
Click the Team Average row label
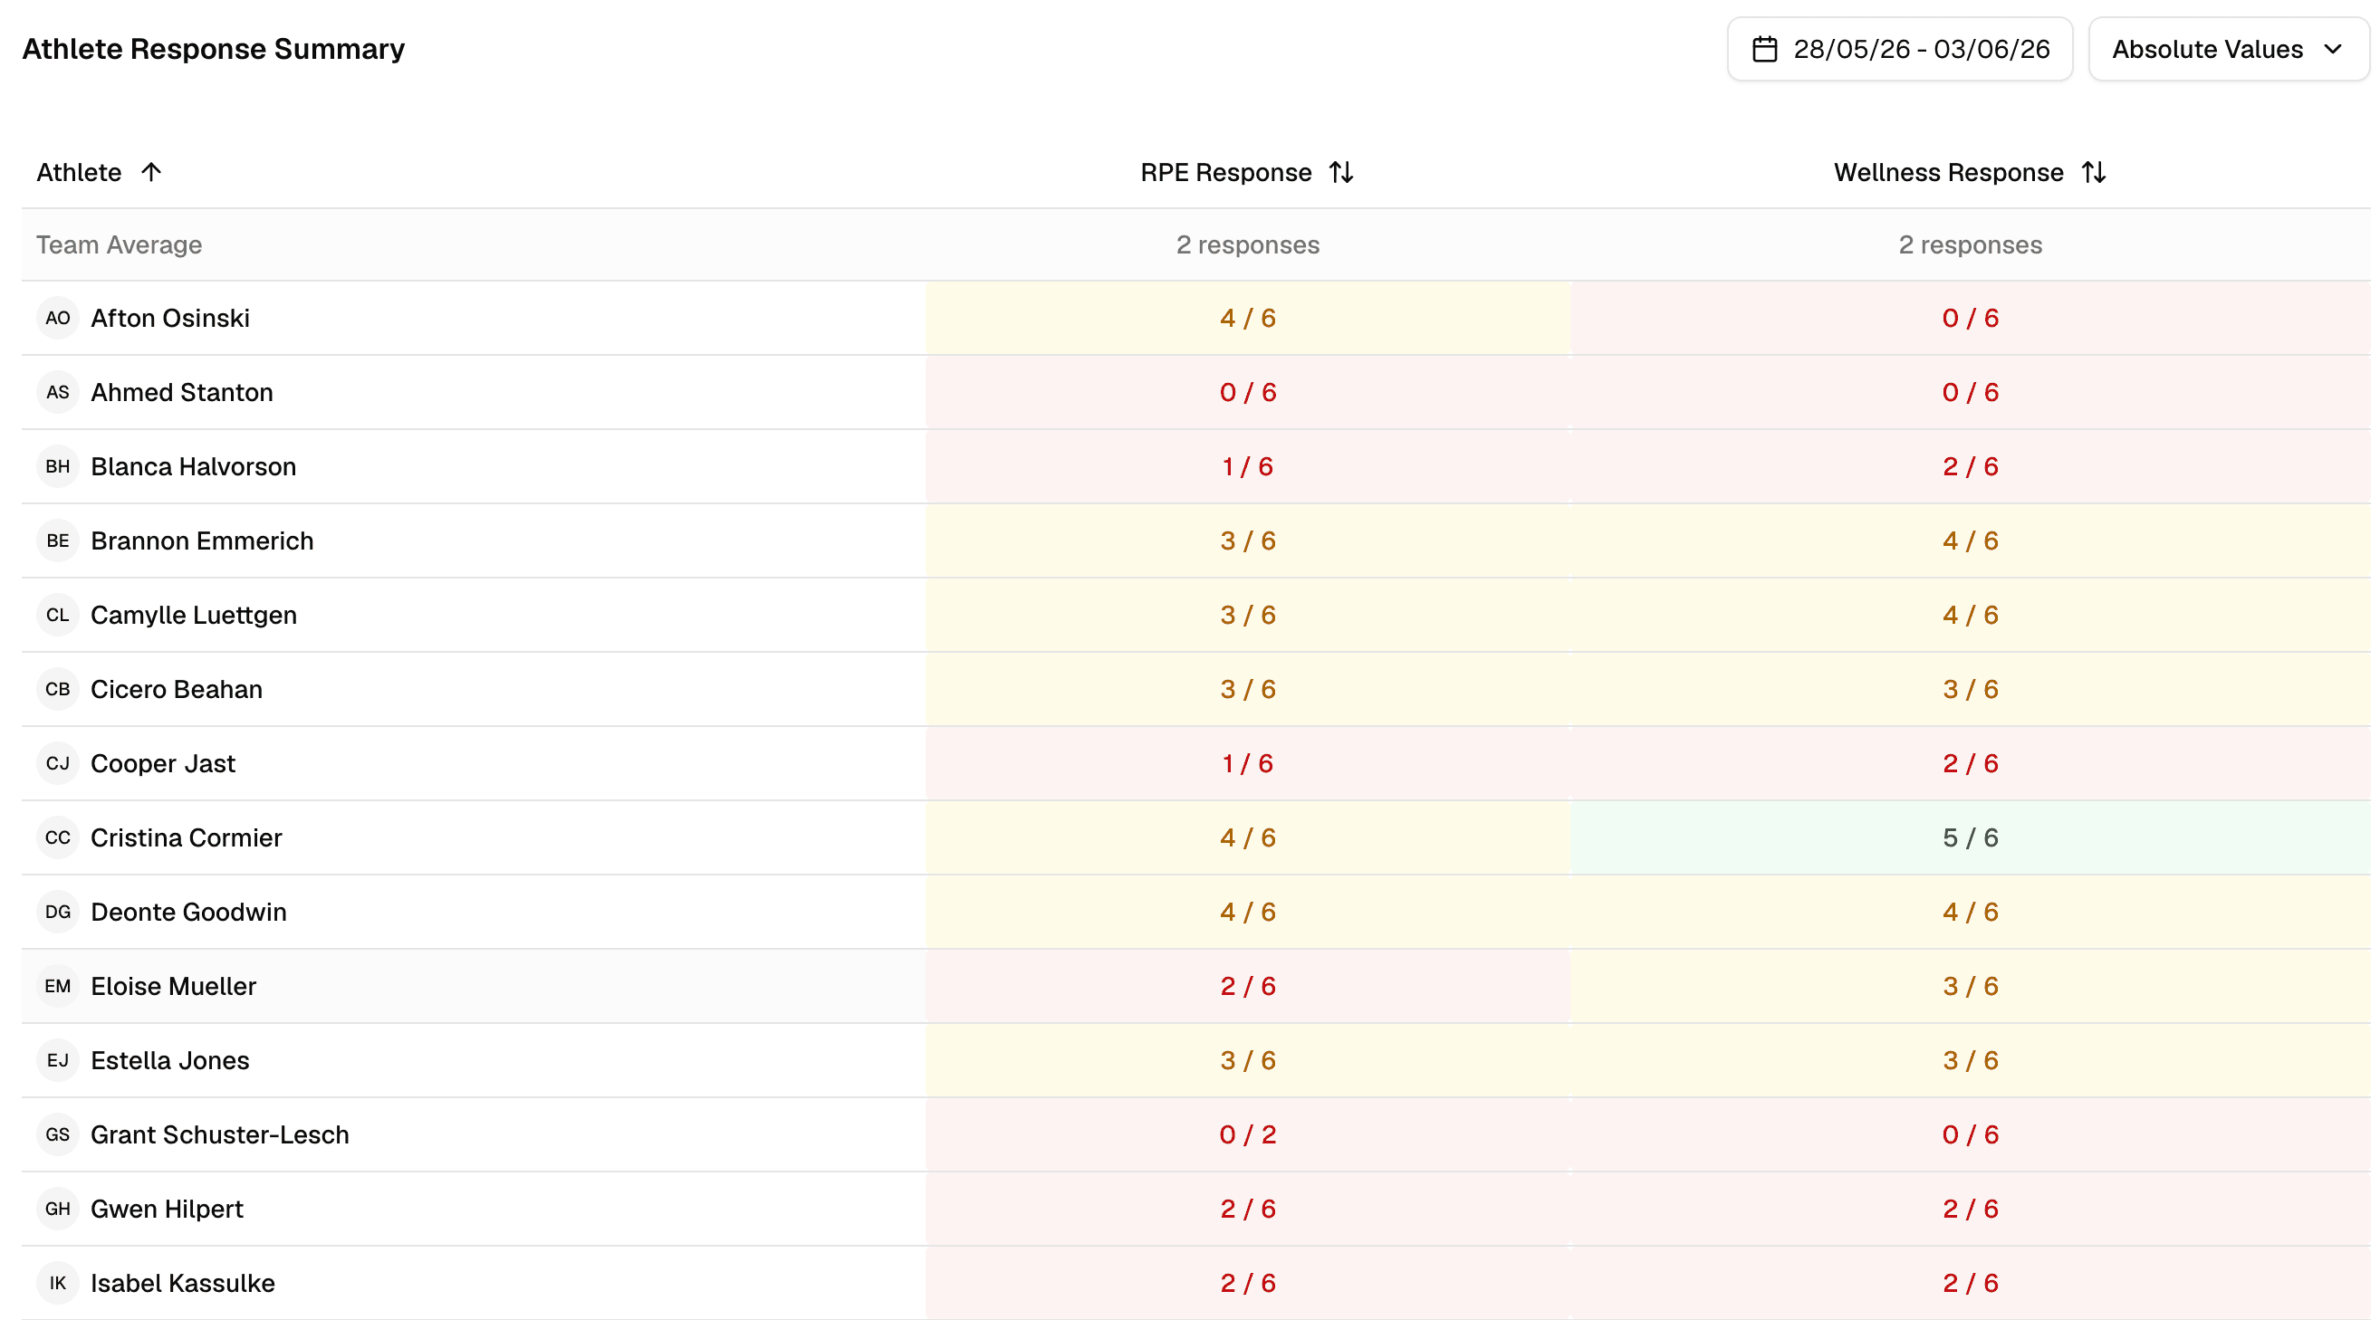pyautogui.click(x=120, y=244)
